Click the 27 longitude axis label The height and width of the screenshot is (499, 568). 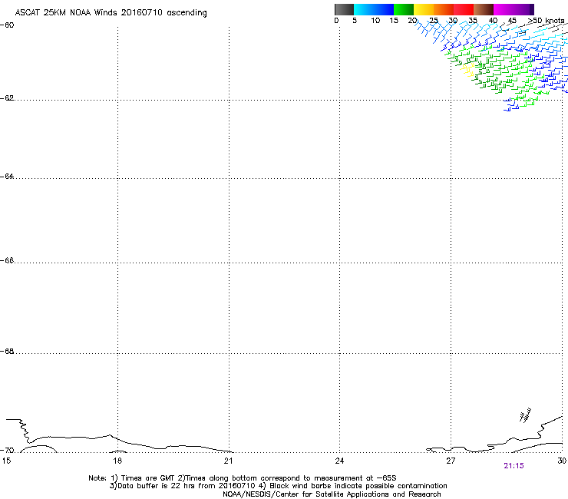pyautogui.click(x=451, y=461)
